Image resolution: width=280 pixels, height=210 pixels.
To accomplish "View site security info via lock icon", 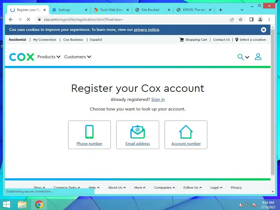I will pyautogui.click(x=39, y=19).
